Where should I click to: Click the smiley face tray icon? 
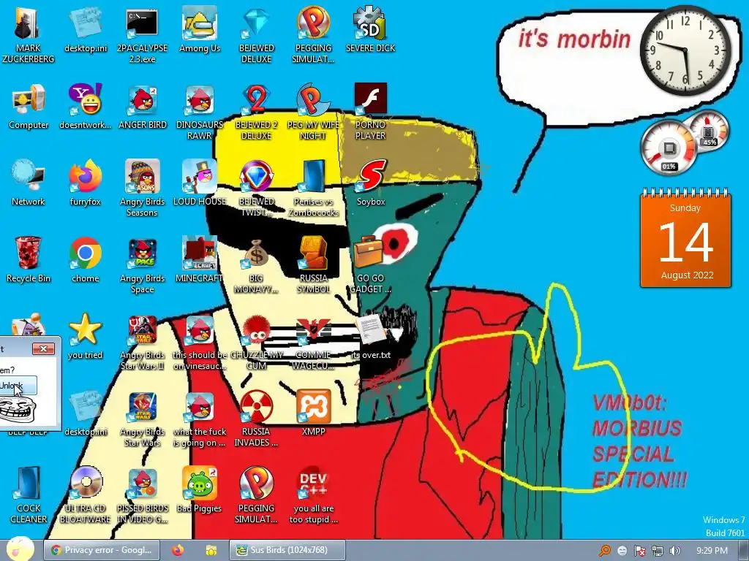point(622,551)
